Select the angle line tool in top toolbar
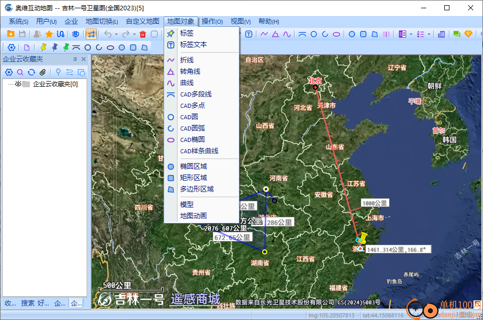This screenshot has width=483, height=320. coord(276,34)
